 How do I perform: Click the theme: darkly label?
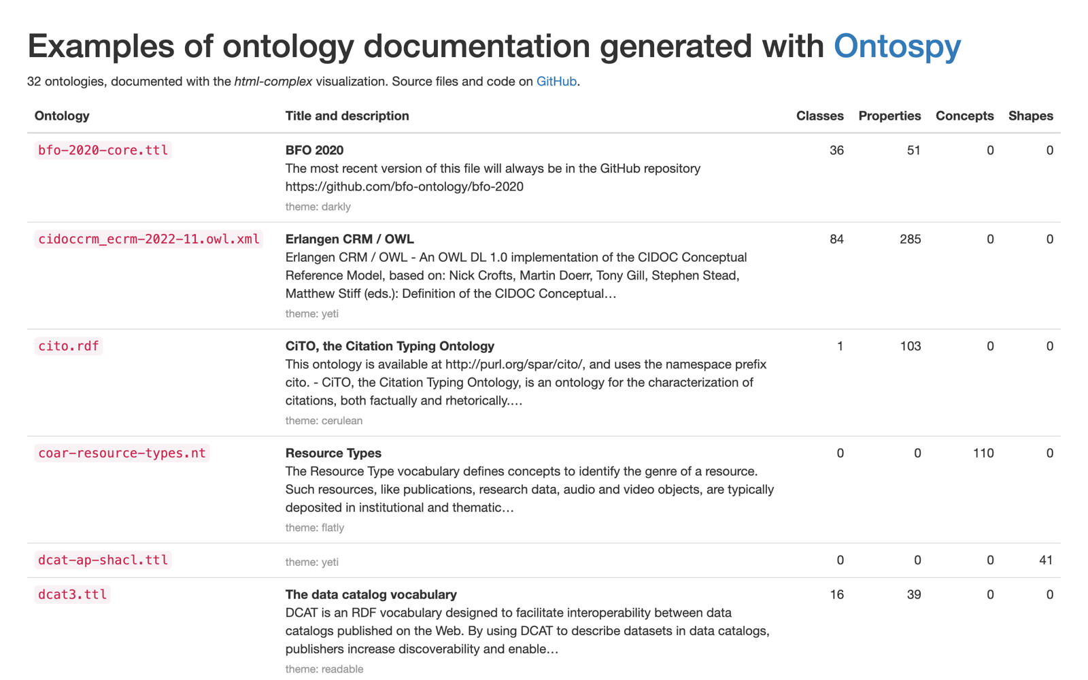point(318,207)
